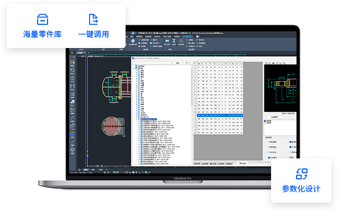Select the second radio in the lower left options column

(269, 147)
